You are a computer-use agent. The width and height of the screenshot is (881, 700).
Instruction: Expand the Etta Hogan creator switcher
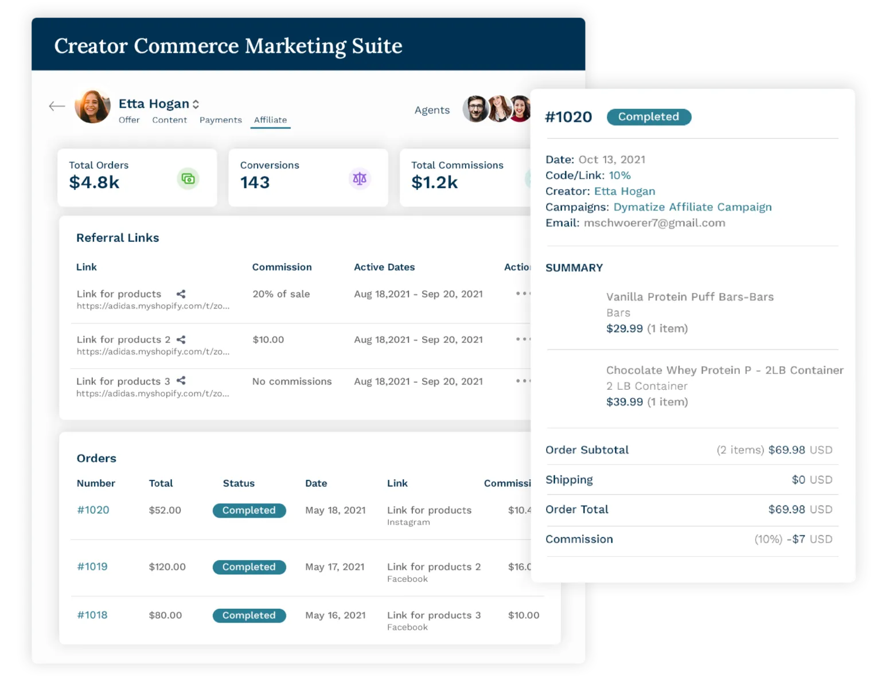(x=196, y=104)
